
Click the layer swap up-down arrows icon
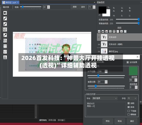(x=114, y=31)
